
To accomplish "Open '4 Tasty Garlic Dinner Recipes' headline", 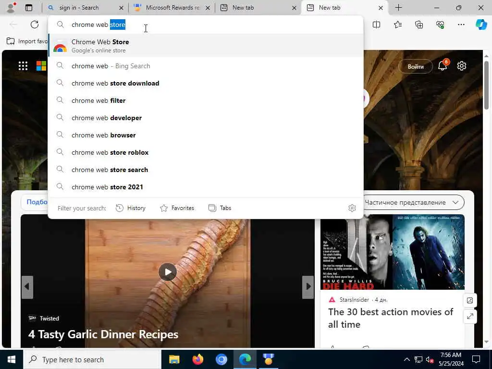I will coord(103,334).
